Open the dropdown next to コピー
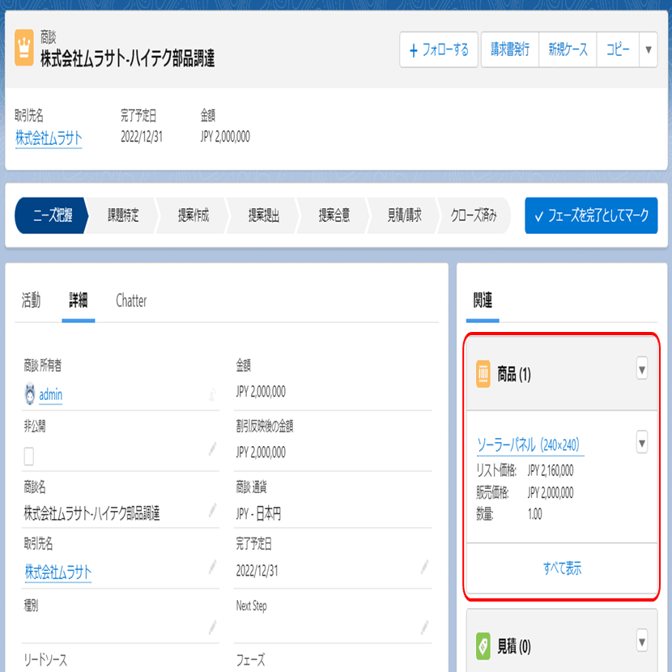The image size is (672, 672). point(648,49)
